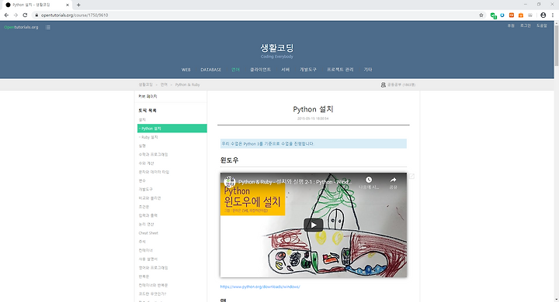Open the 프로젝트 관리 menu category
The width and height of the screenshot is (559, 302).
pos(340,70)
